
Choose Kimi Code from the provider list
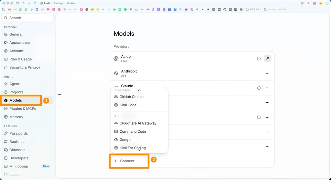pos(139,105)
